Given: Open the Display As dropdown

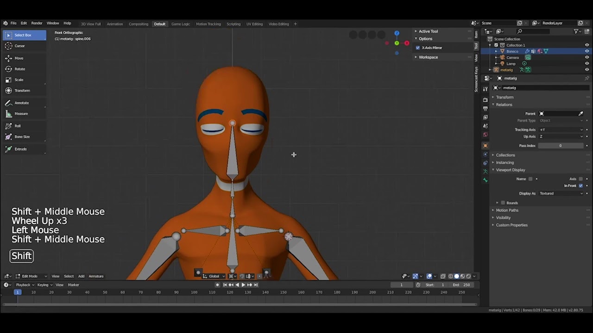Looking at the screenshot, I should pos(561,193).
